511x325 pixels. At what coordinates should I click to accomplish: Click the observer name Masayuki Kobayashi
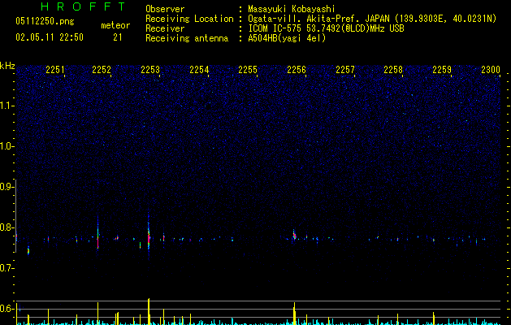[292, 9]
